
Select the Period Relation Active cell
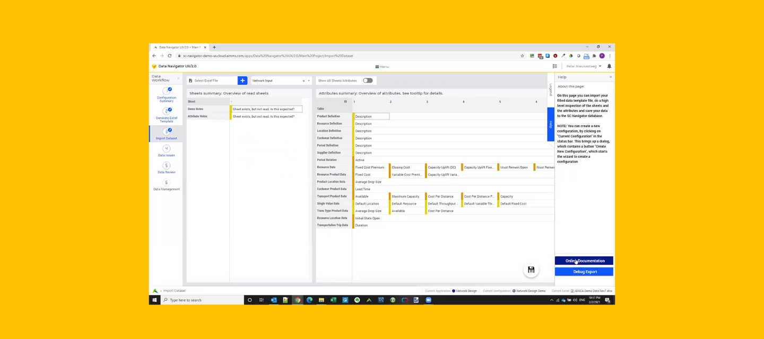pyautogui.click(x=371, y=160)
